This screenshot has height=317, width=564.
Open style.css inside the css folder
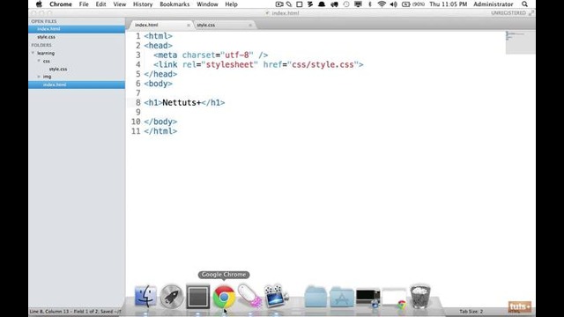click(58, 69)
